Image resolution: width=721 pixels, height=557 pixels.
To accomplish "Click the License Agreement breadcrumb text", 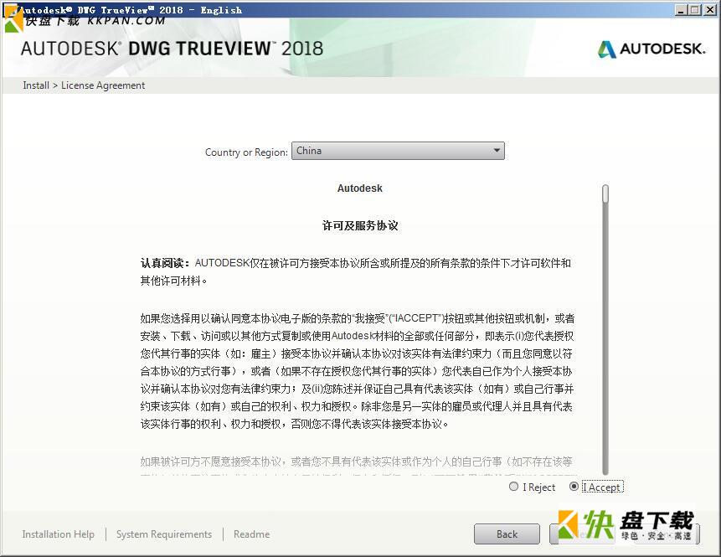I will [103, 85].
